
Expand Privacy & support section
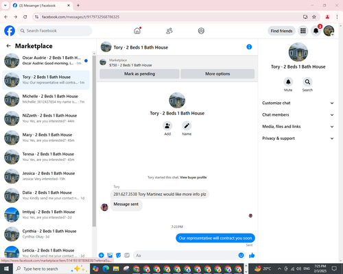(298, 138)
